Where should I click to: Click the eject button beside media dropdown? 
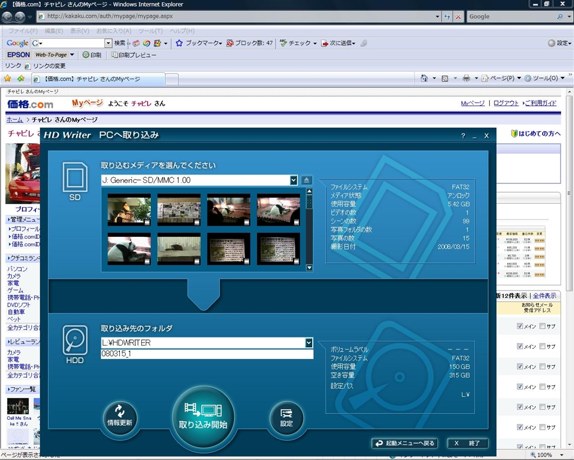[x=306, y=180]
